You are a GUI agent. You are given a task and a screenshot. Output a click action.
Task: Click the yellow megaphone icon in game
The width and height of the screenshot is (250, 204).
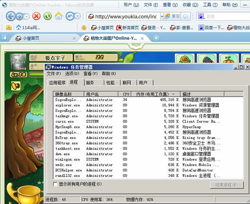click(x=16, y=86)
